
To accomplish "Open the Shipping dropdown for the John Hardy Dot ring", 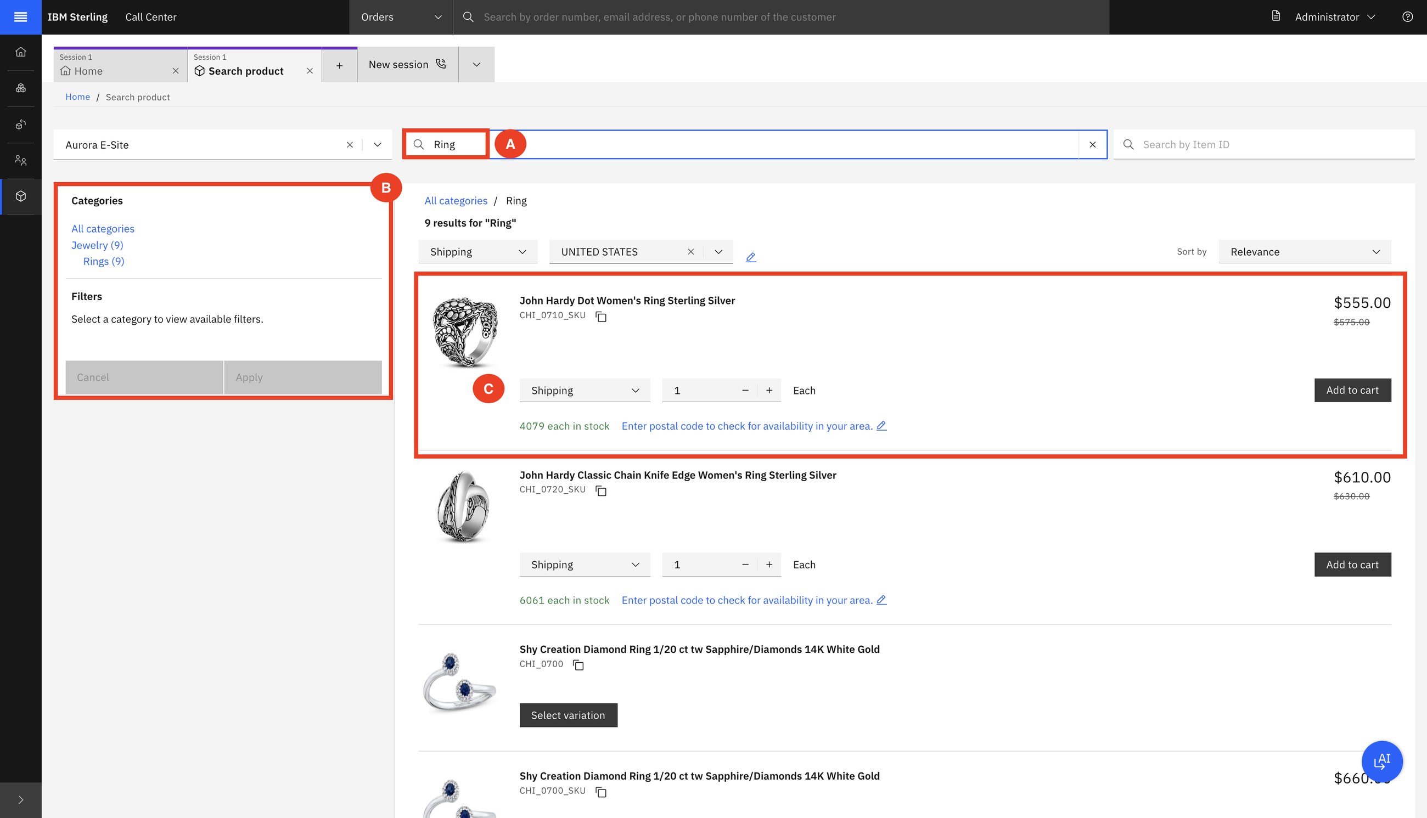I will [x=585, y=391].
